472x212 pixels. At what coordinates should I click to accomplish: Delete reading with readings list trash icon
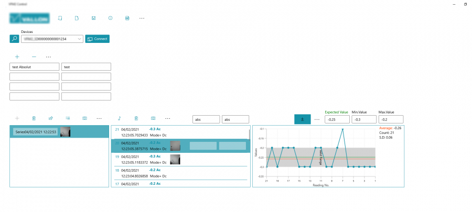point(136,119)
